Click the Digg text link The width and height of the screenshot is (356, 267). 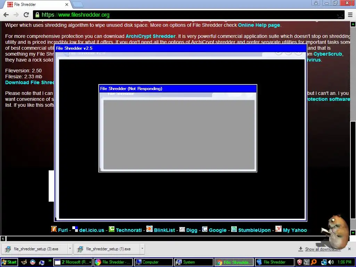[192, 230]
